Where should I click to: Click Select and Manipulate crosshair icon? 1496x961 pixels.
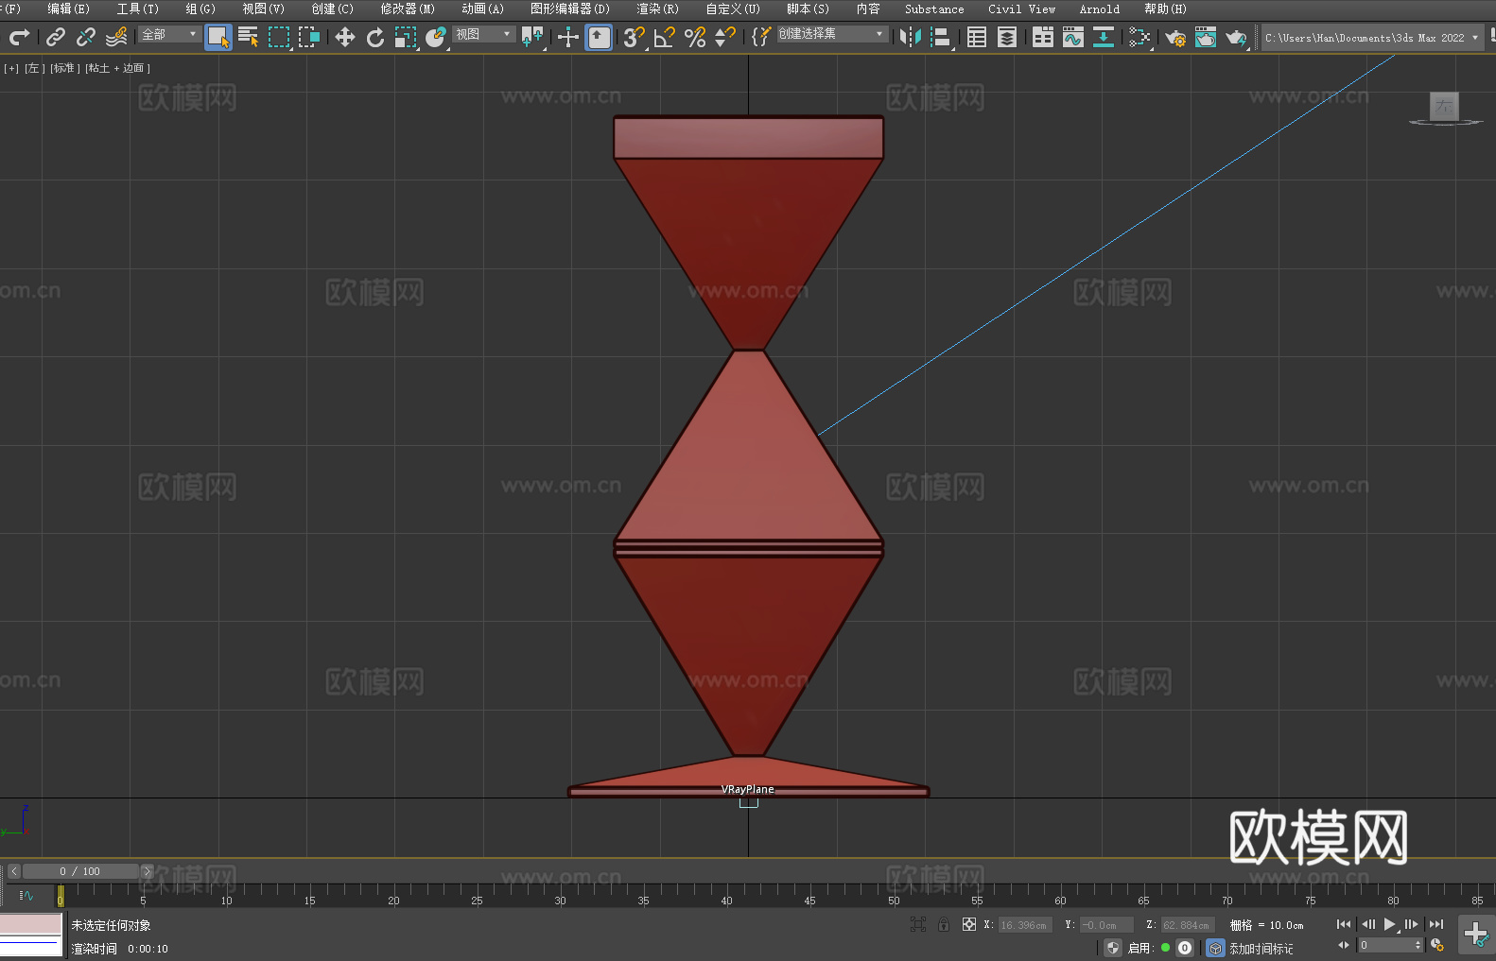(x=568, y=37)
